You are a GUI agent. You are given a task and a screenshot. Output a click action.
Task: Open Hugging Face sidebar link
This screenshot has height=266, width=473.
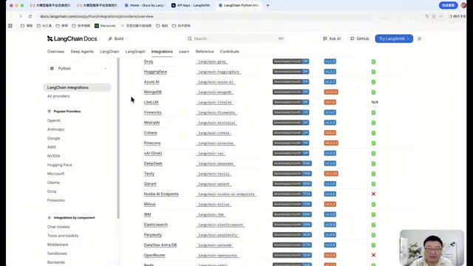coord(59,165)
